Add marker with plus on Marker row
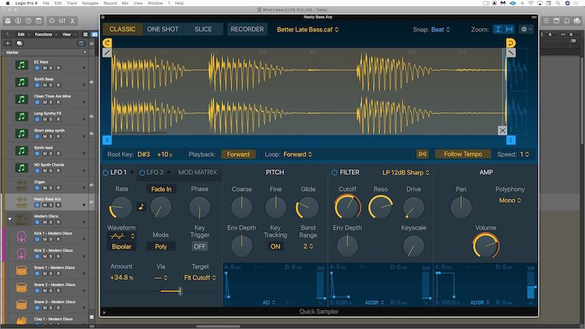Screen dimensions: 585x329 point(85,52)
